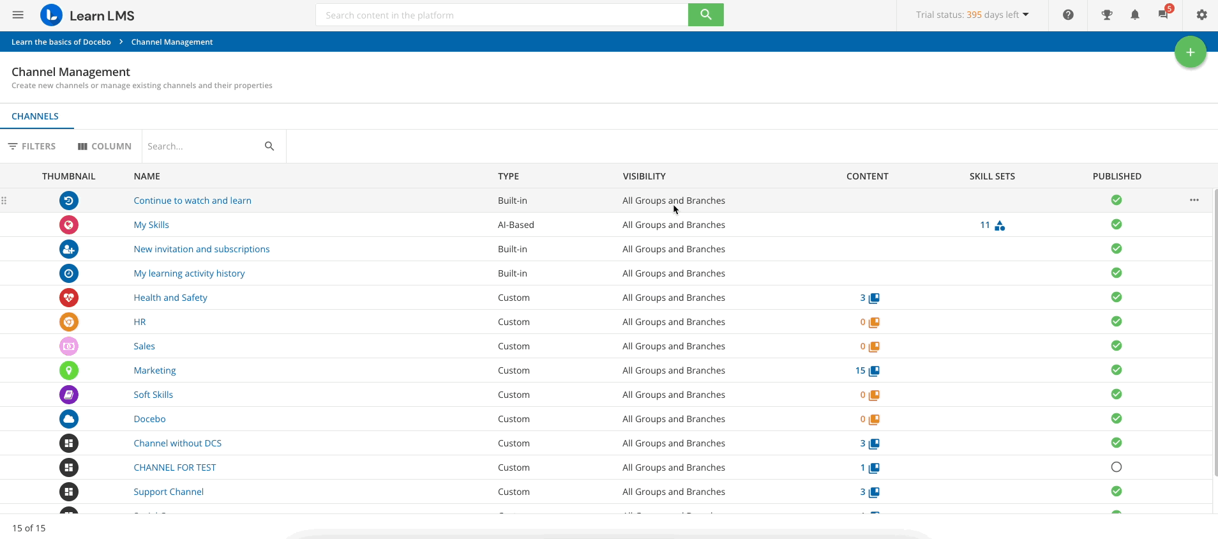Open the COLUMN selector
Screen dimensions: 1218x539
pyautogui.click(x=105, y=146)
